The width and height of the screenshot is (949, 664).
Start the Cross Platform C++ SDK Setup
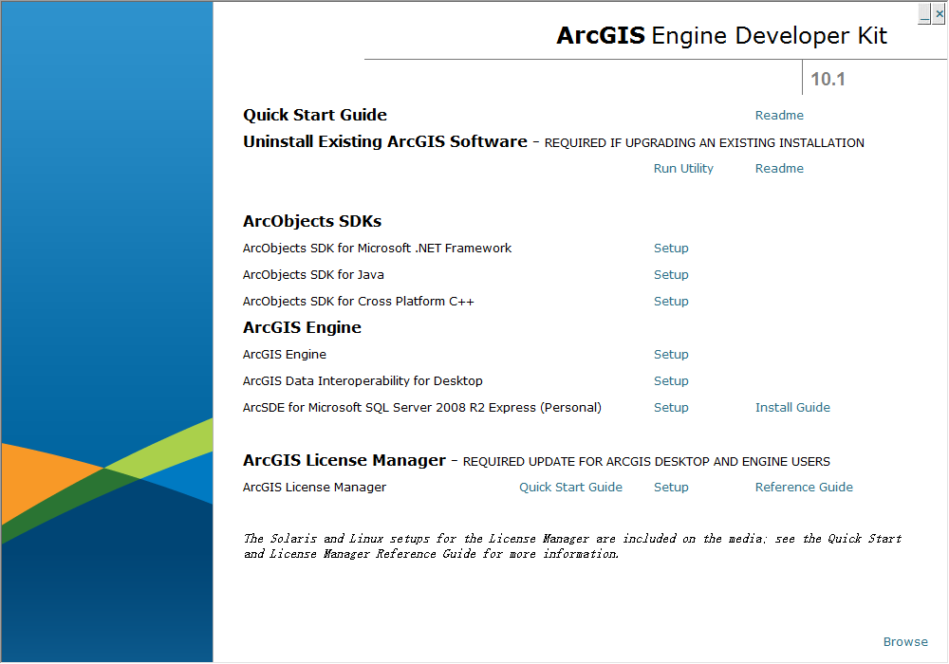point(671,301)
